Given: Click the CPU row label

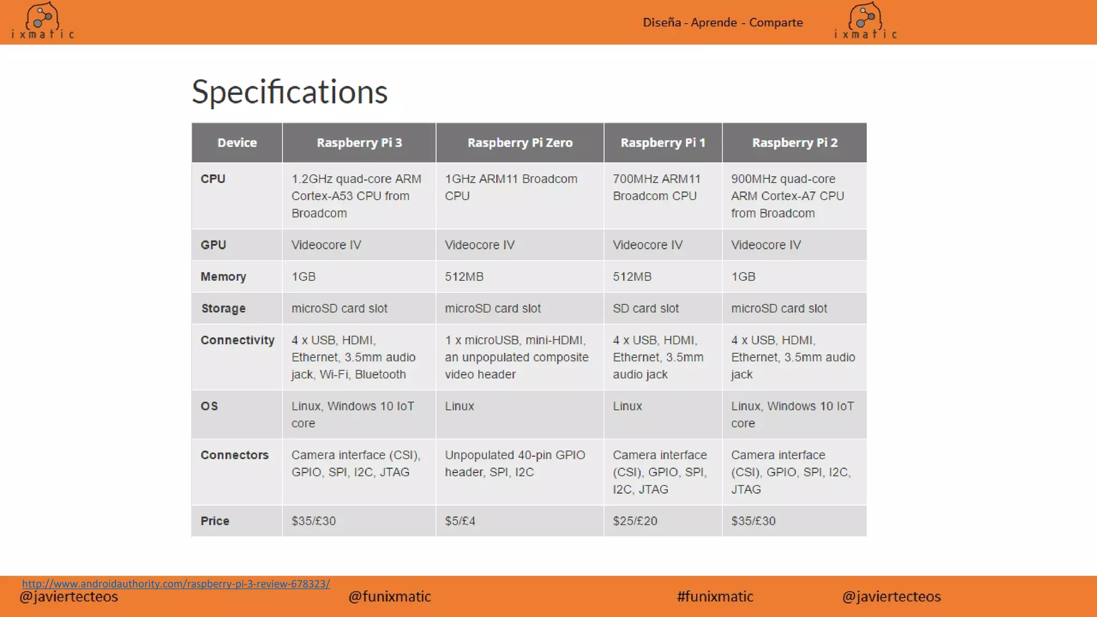Looking at the screenshot, I should [x=213, y=179].
